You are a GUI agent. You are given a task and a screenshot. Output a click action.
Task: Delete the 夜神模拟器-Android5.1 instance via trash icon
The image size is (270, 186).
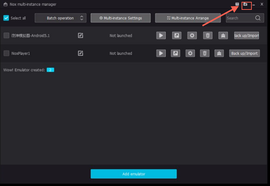tap(208, 35)
